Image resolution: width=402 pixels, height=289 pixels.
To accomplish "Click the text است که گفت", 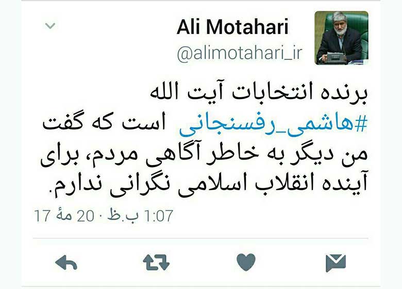I will (104, 122).
